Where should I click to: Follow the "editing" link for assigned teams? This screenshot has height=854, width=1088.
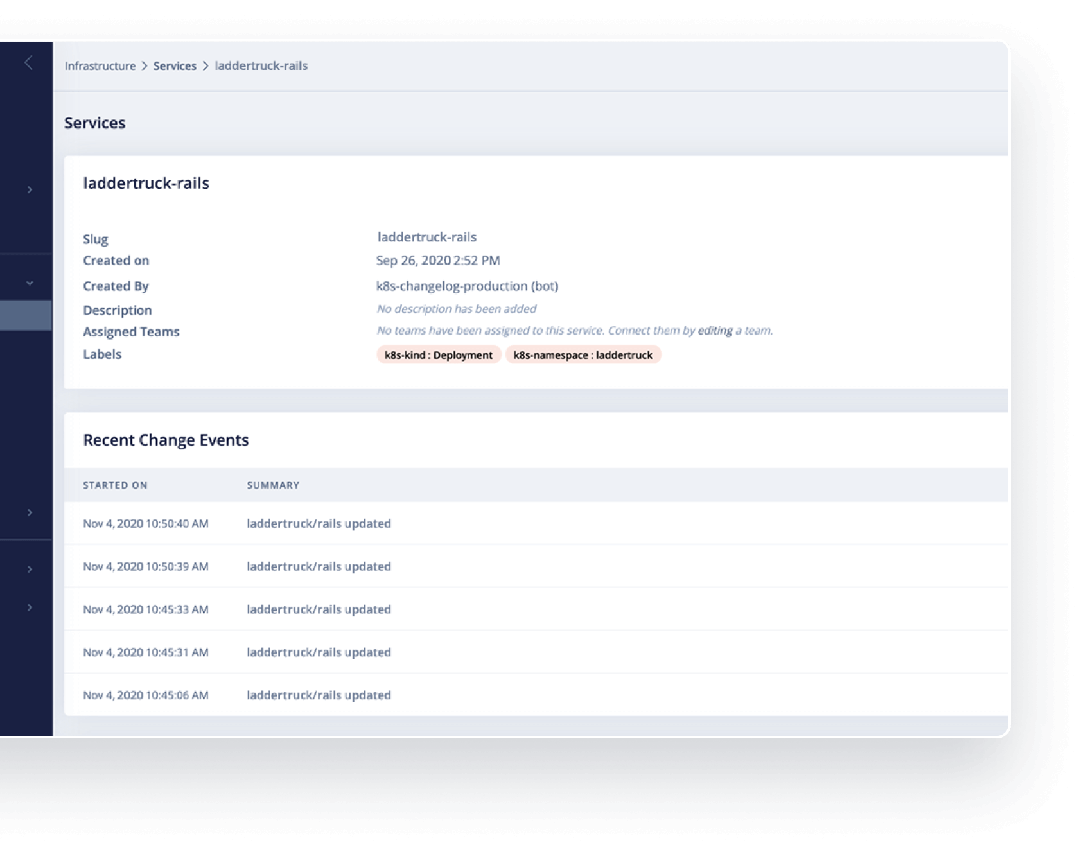[715, 331]
